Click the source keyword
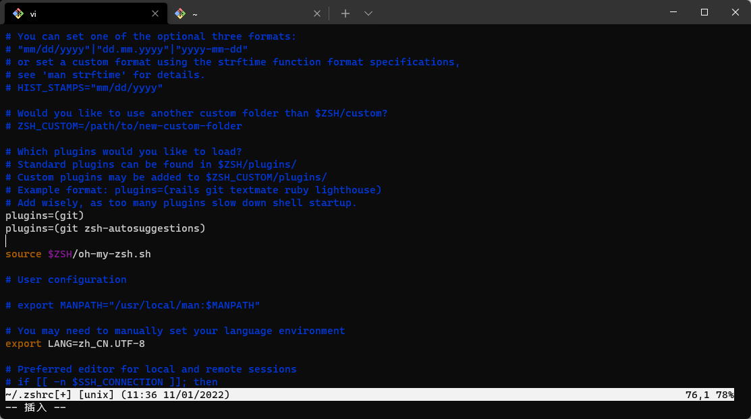The height and width of the screenshot is (419, 751). click(24, 254)
